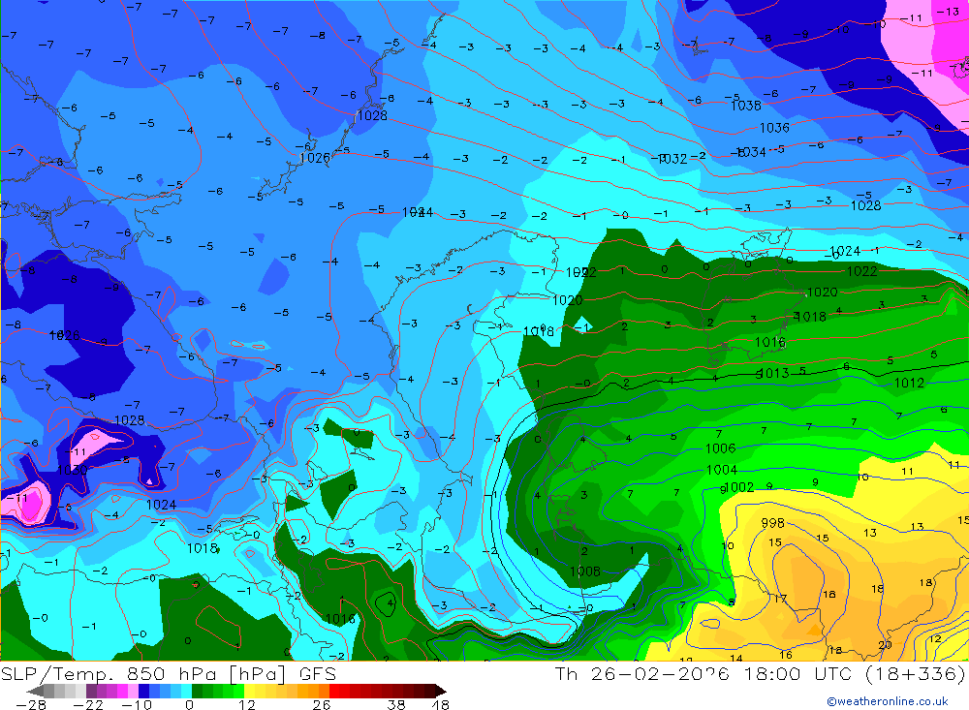Click the '17' temperature value
Viewport: 969px width, 710px height.
[x=780, y=599]
